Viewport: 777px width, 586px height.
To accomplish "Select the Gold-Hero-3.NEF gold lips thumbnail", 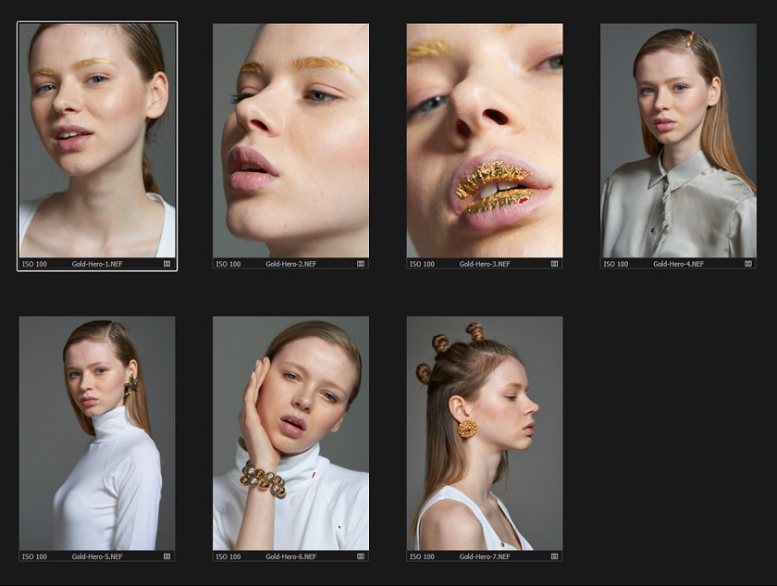I will (485, 141).
